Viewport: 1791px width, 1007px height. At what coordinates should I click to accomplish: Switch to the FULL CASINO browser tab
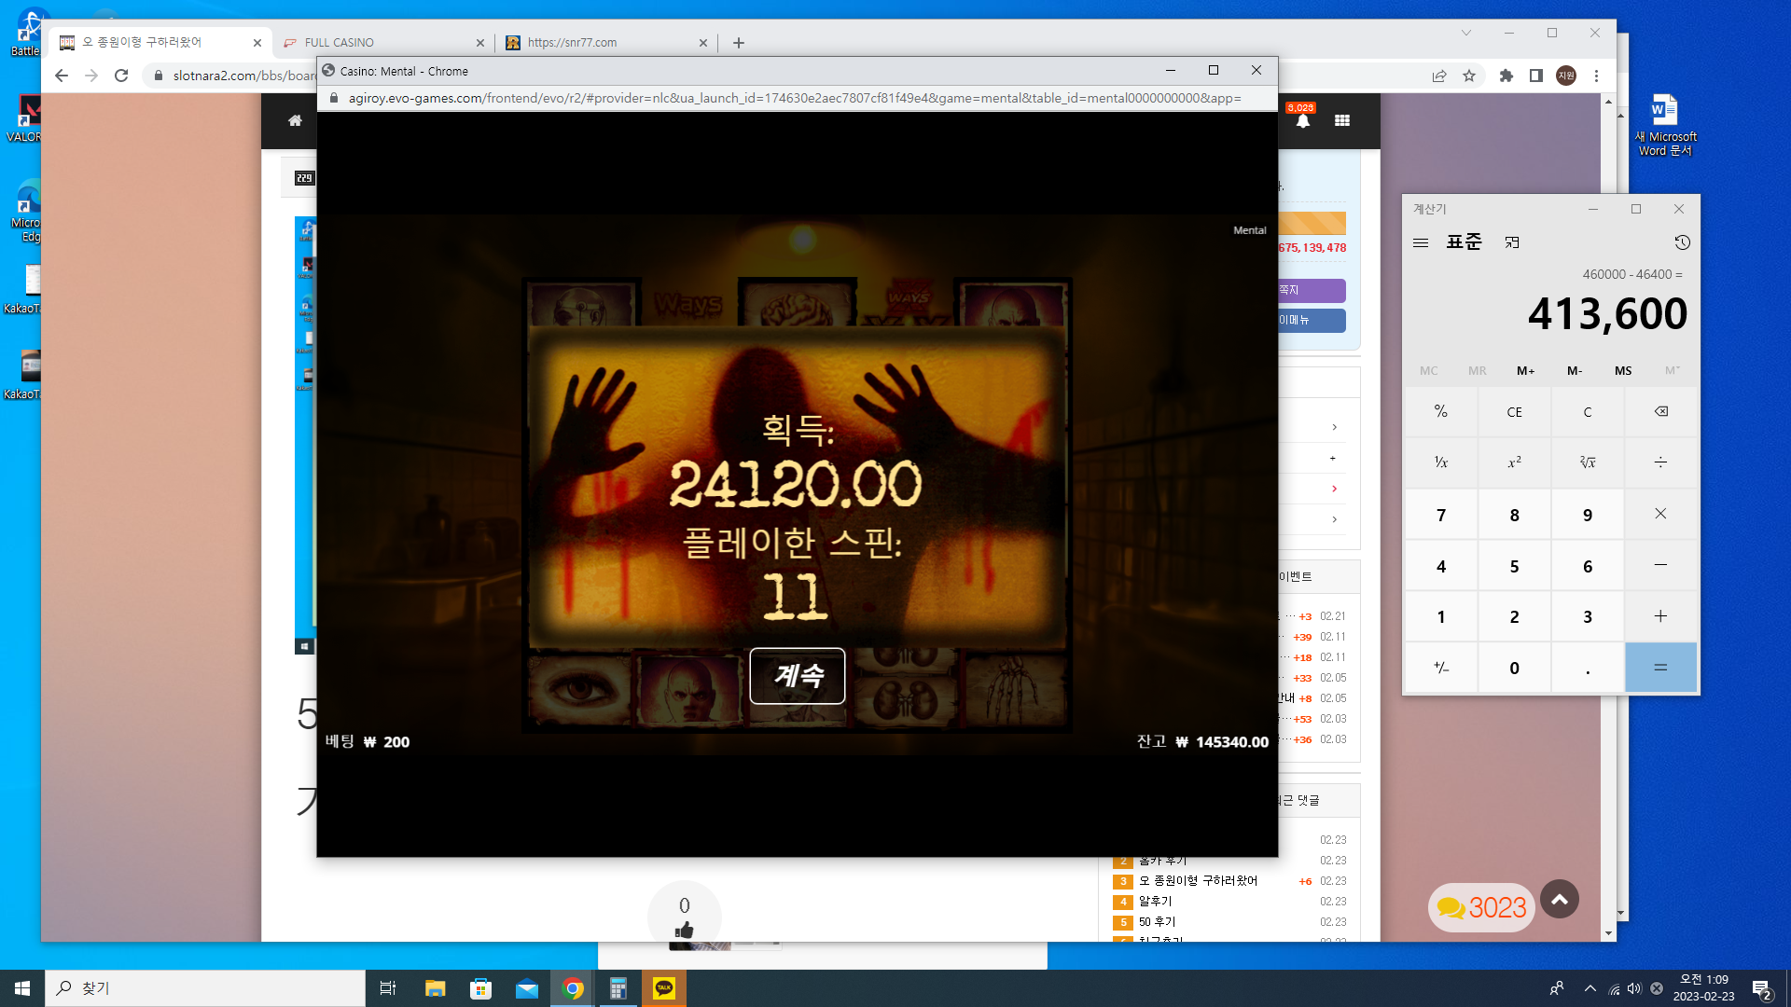(x=382, y=43)
